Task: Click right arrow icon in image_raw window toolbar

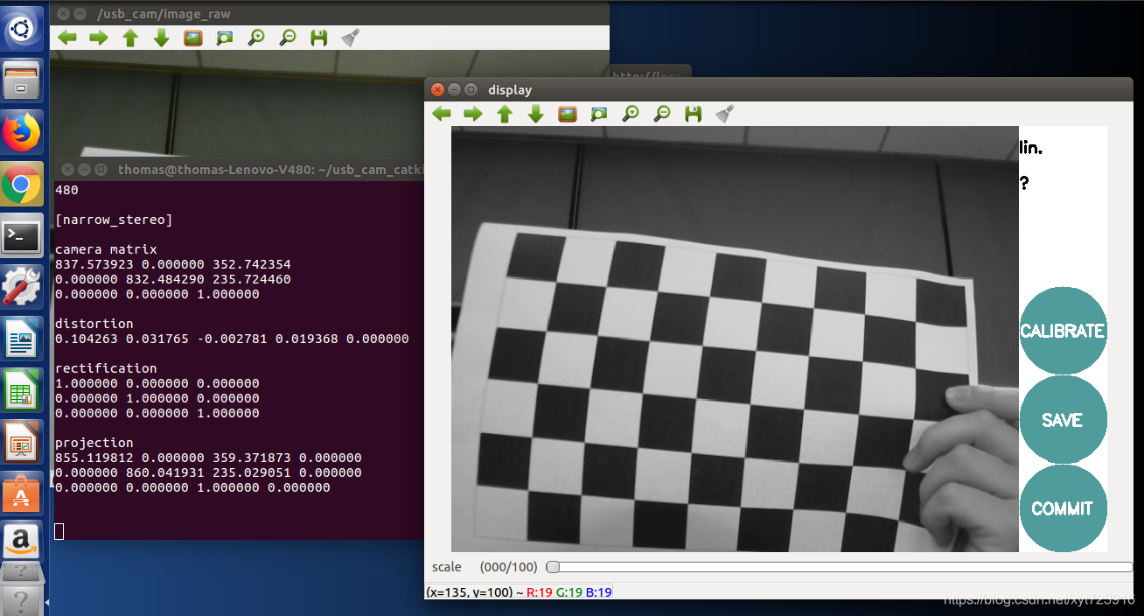Action: coord(99,38)
